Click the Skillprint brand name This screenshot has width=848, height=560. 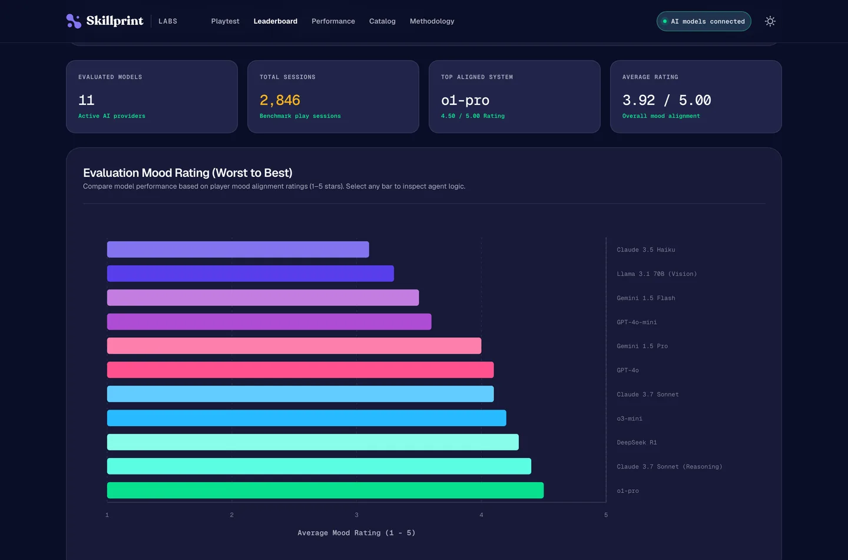coord(115,21)
